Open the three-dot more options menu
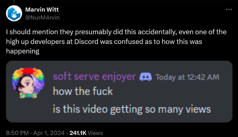Image resolution: width=238 pixels, height=137 pixels. [x=229, y=9]
